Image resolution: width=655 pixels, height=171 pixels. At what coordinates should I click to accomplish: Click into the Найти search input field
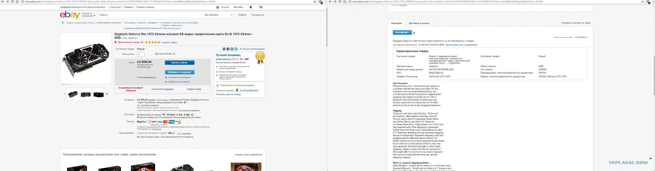click(150, 15)
